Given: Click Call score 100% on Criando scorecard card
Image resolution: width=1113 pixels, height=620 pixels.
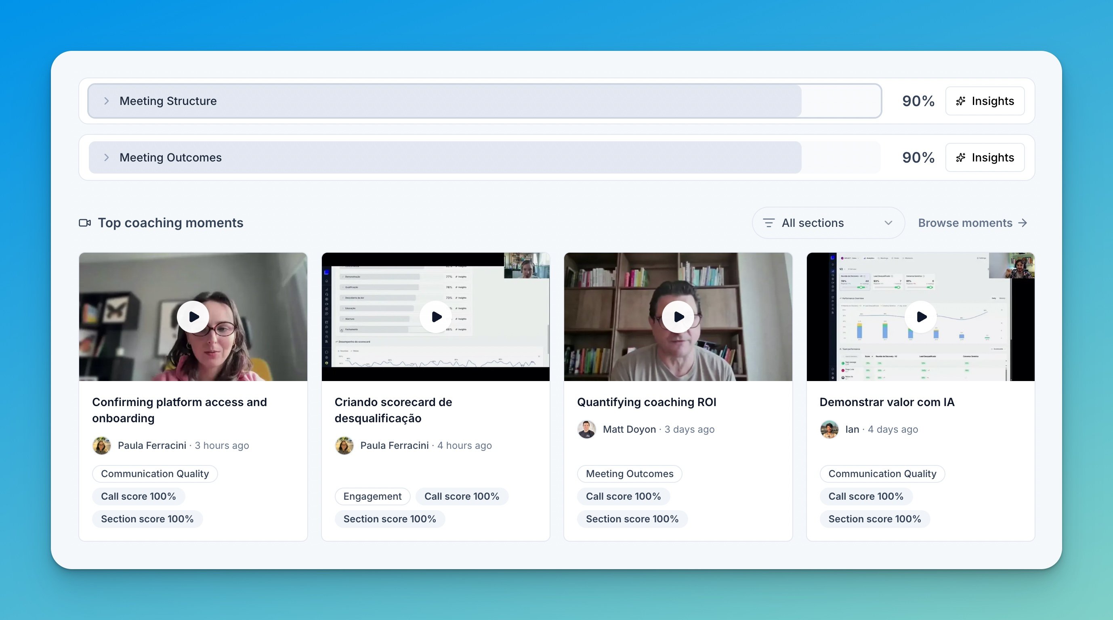Looking at the screenshot, I should [x=462, y=496].
